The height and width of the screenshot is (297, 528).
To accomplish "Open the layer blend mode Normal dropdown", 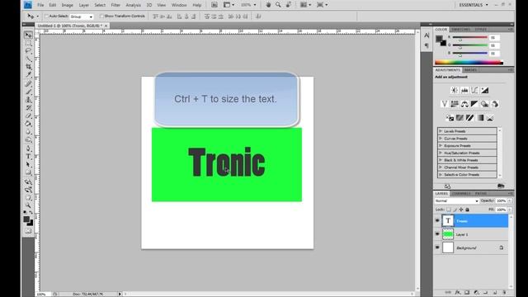I will point(456,201).
